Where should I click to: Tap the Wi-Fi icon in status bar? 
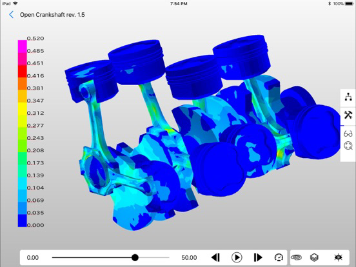point(15,3)
